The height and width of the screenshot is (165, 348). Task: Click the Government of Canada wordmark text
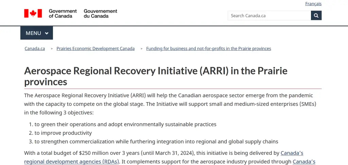63,13
